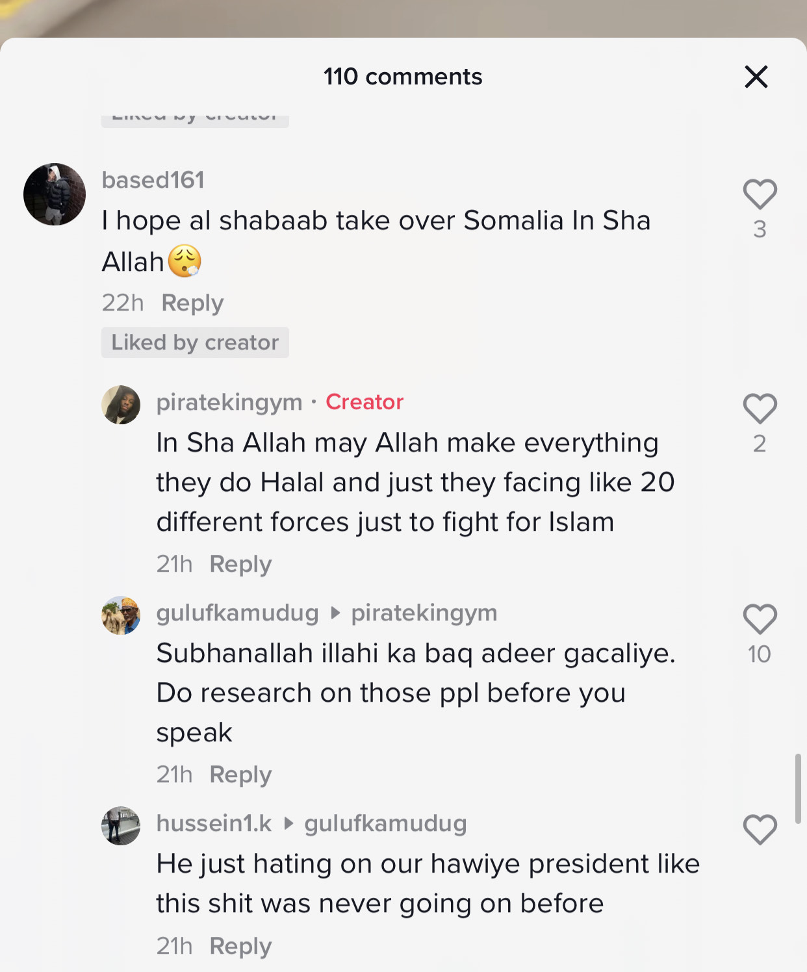The height and width of the screenshot is (972, 807).
Task: Reply to piratekingym's comment
Action: coord(240,564)
